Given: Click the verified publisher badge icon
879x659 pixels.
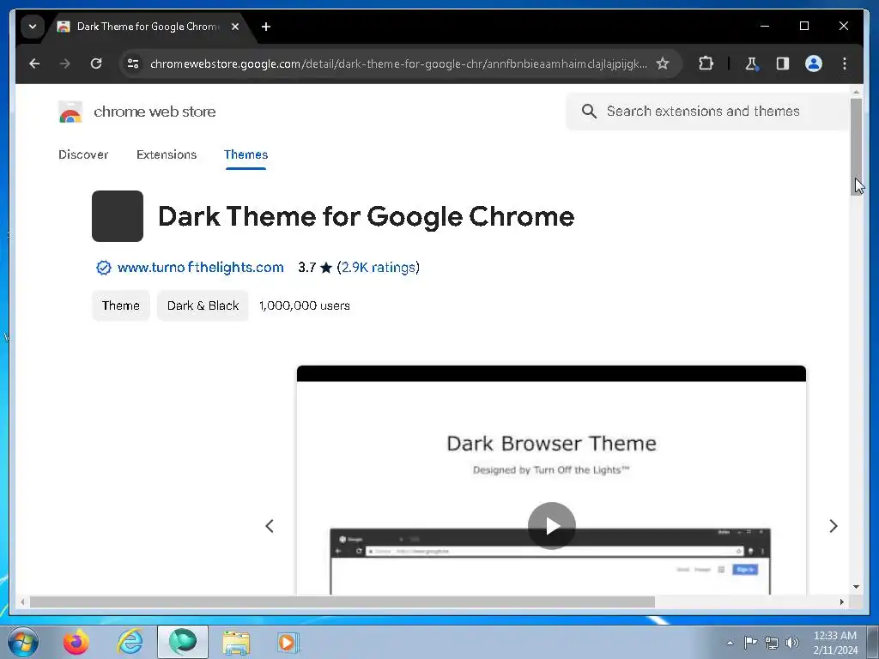Looking at the screenshot, I should 104,268.
